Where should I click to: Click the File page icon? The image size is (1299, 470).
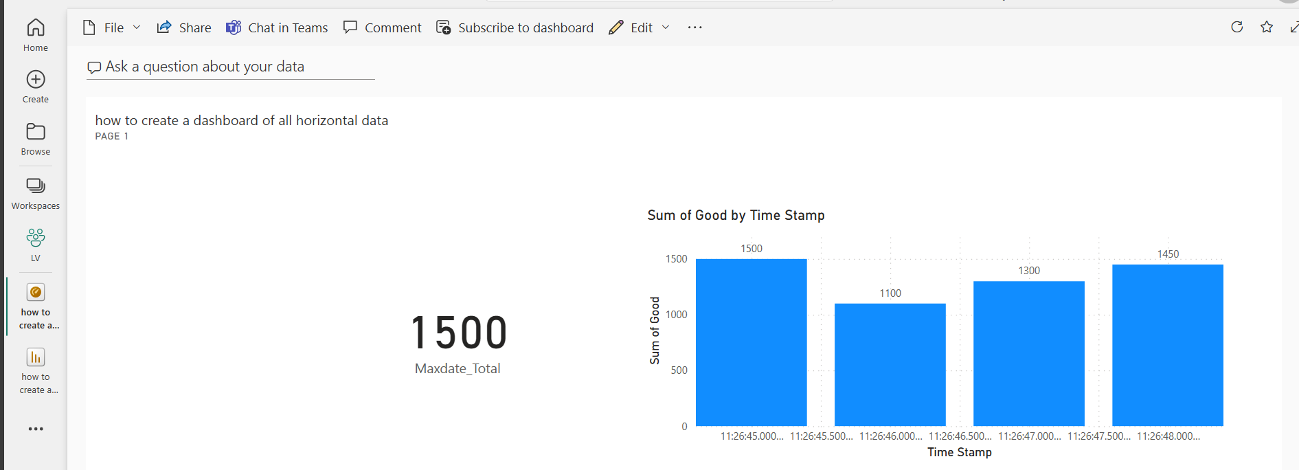click(x=89, y=27)
